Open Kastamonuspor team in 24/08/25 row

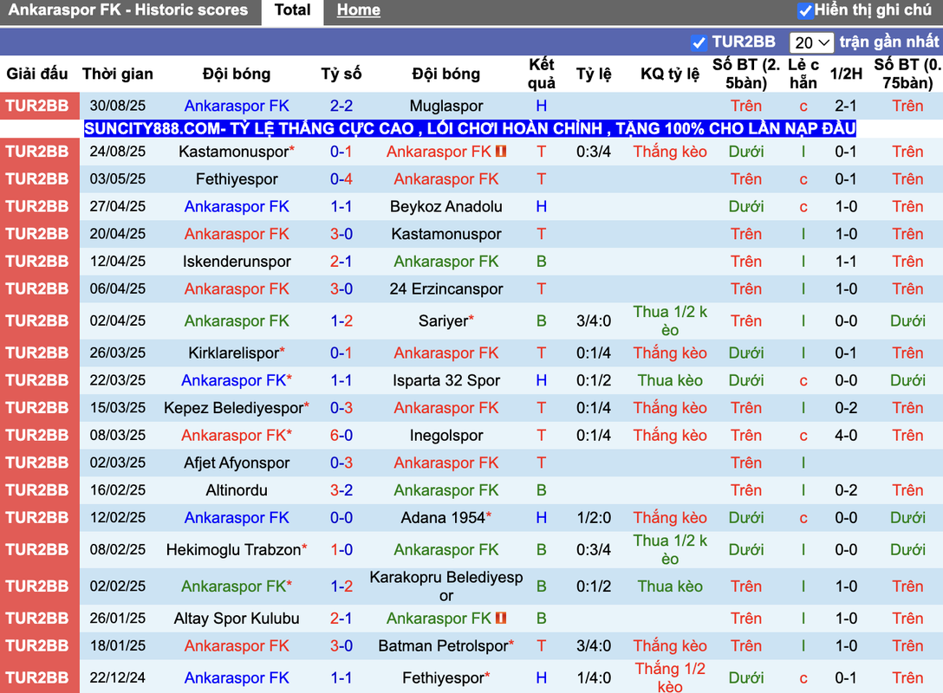pos(234,152)
